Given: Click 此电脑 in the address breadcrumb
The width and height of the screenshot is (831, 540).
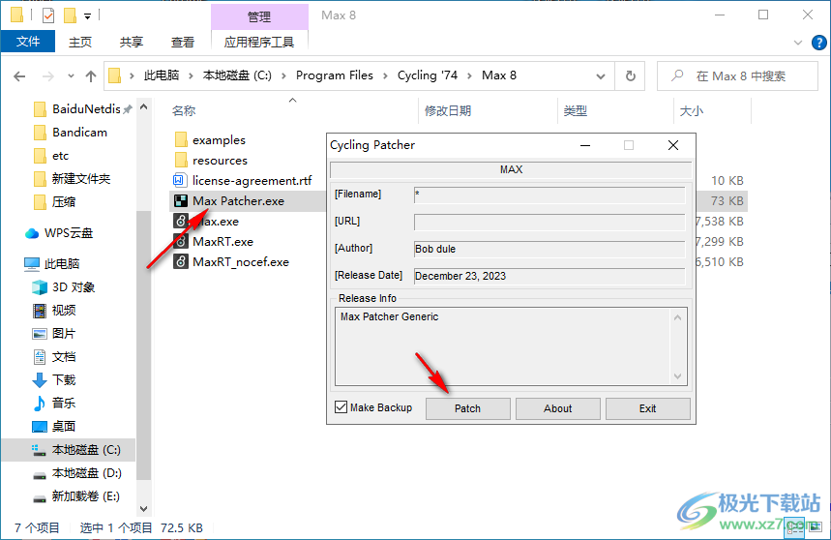Looking at the screenshot, I should coord(162,75).
